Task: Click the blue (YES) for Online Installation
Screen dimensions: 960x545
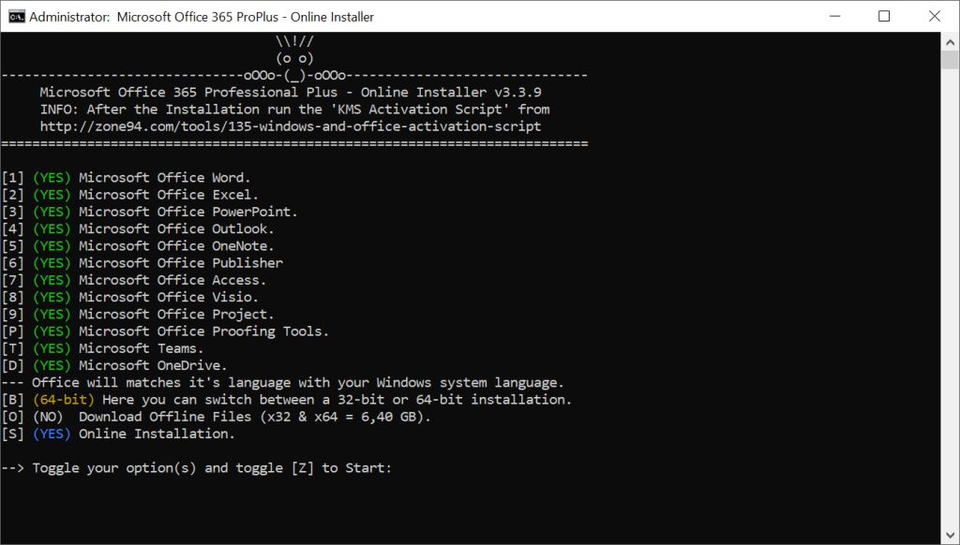Action: click(x=52, y=434)
